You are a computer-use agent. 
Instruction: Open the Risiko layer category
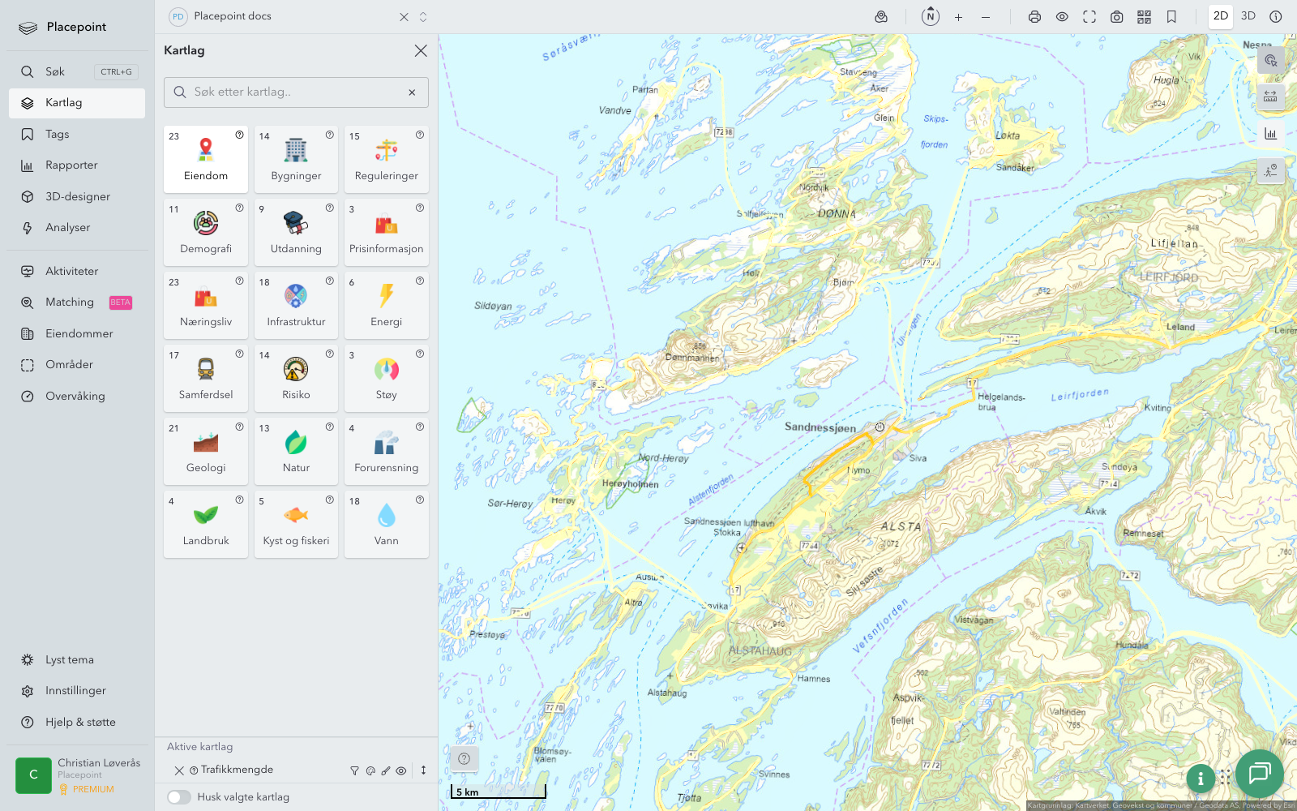(296, 378)
